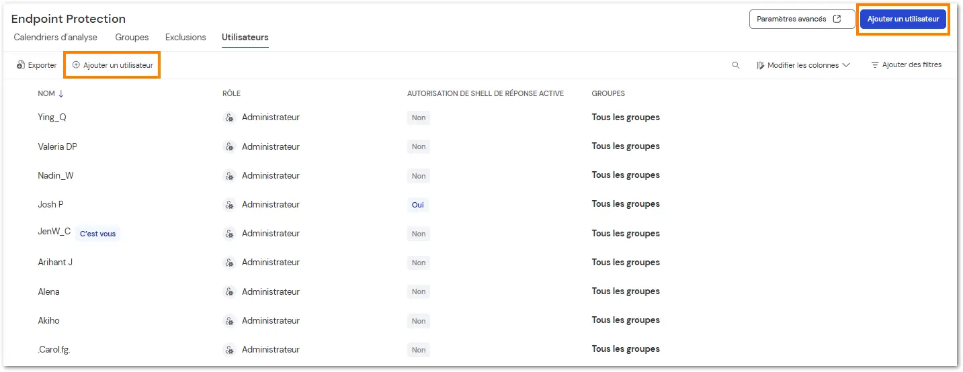
Task: Select user Valeria DP
Action: tap(57, 146)
